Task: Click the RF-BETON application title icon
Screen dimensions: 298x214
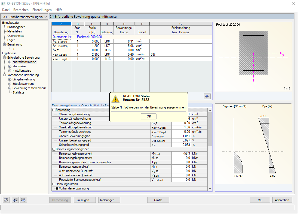Action: click(x=3, y=4)
